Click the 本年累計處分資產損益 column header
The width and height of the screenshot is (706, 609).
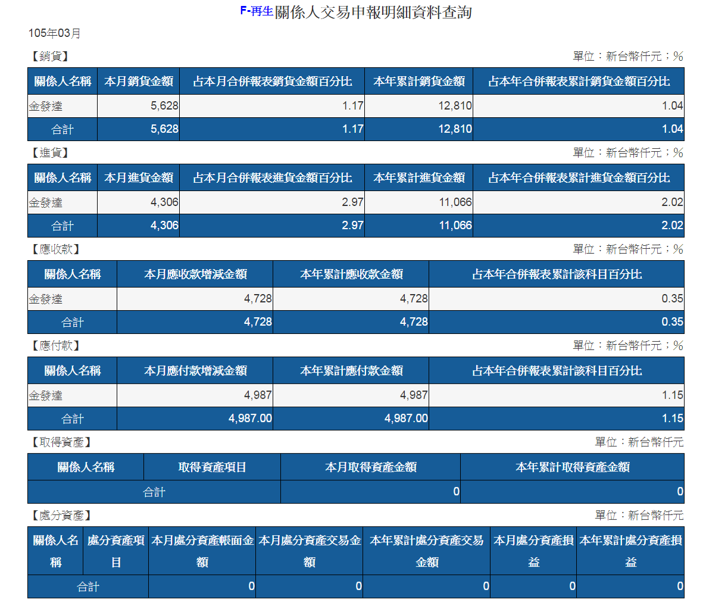coord(630,551)
